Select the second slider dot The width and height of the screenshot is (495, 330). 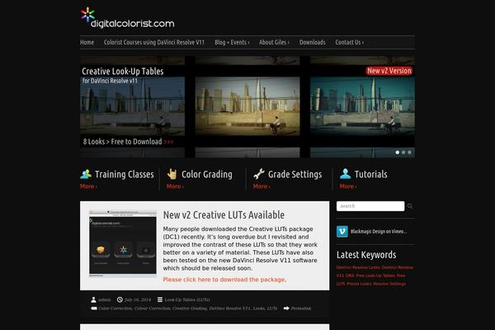click(403, 153)
